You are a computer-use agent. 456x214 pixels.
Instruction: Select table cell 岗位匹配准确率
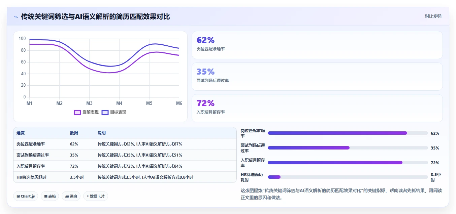[x=31, y=144]
